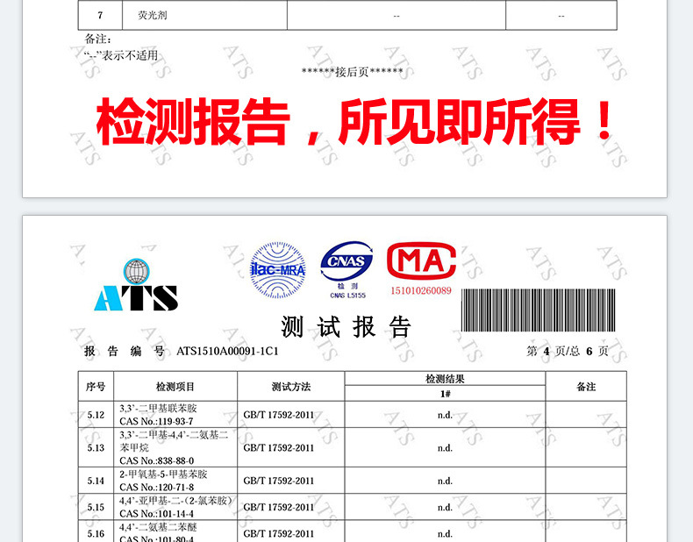
Task: Click GB/T 17592-2011 in row 5.16
Action: click(x=278, y=533)
